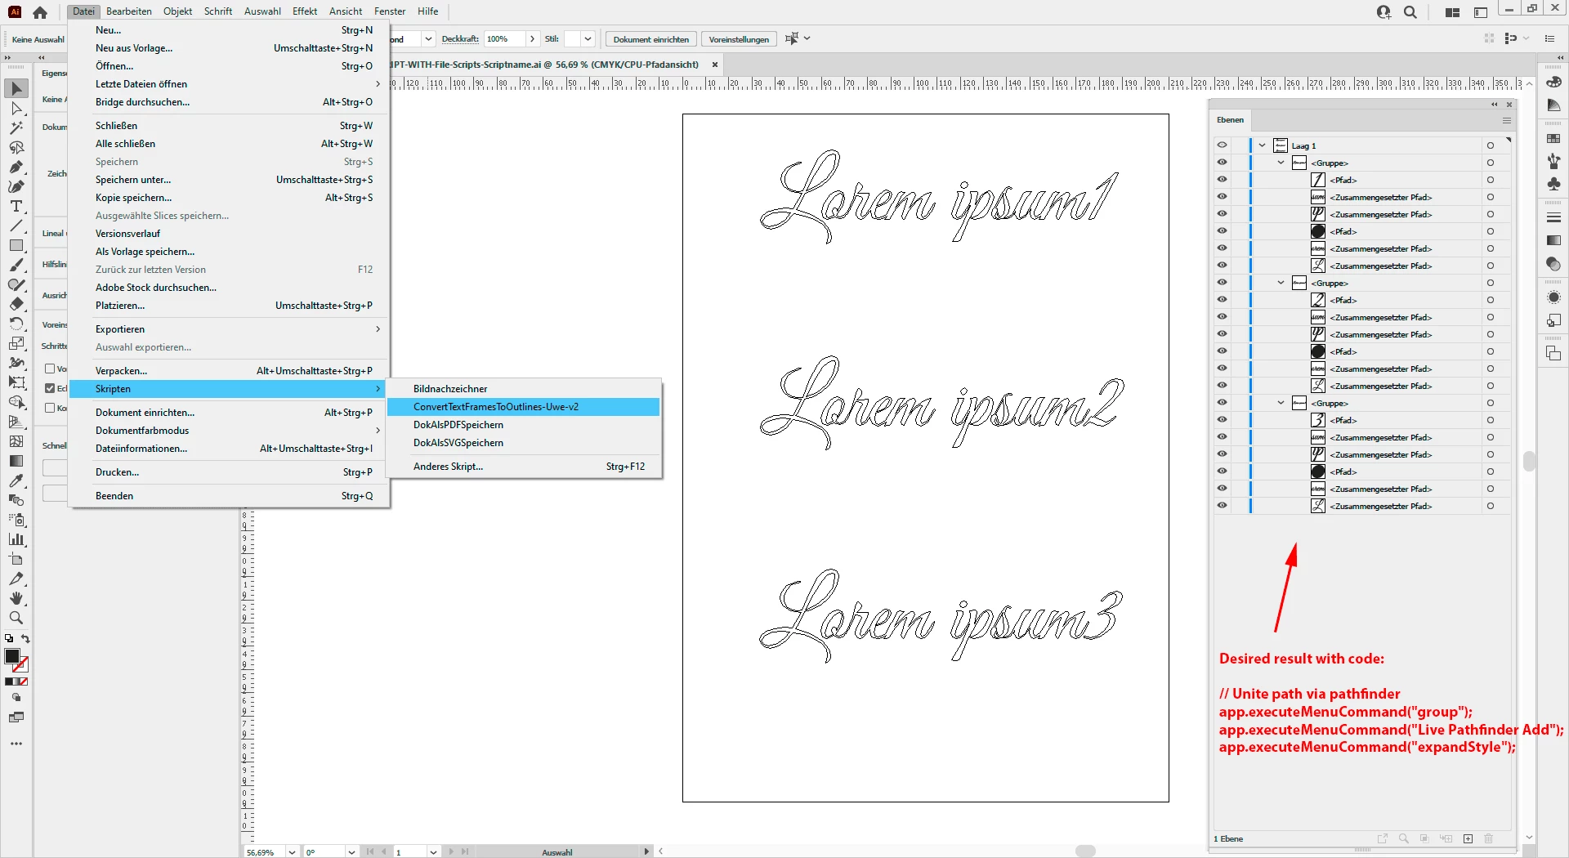Toggle visibility of topmost <Gruppe> row
Image resolution: width=1569 pixels, height=858 pixels.
tap(1222, 163)
